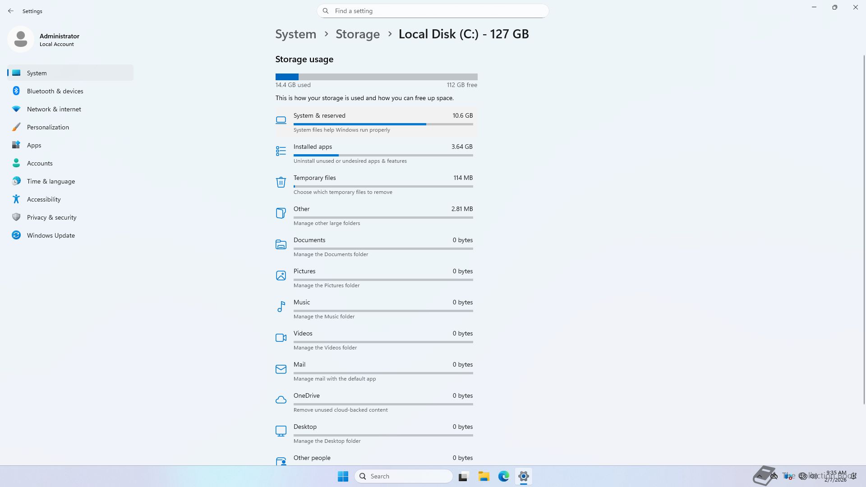The image size is (866, 487).
Task: Click the Temporary files trash icon
Action: tap(281, 182)
